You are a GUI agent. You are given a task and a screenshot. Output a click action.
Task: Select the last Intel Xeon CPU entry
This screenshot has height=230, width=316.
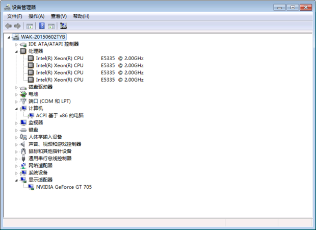pos(60,80)
